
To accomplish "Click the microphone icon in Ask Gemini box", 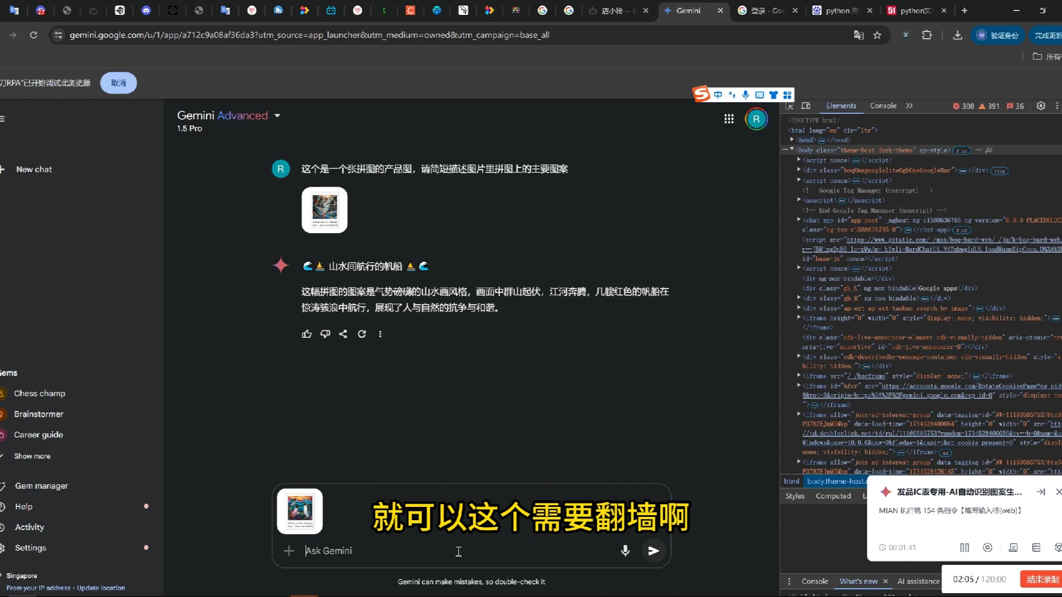I will [625, 551].
